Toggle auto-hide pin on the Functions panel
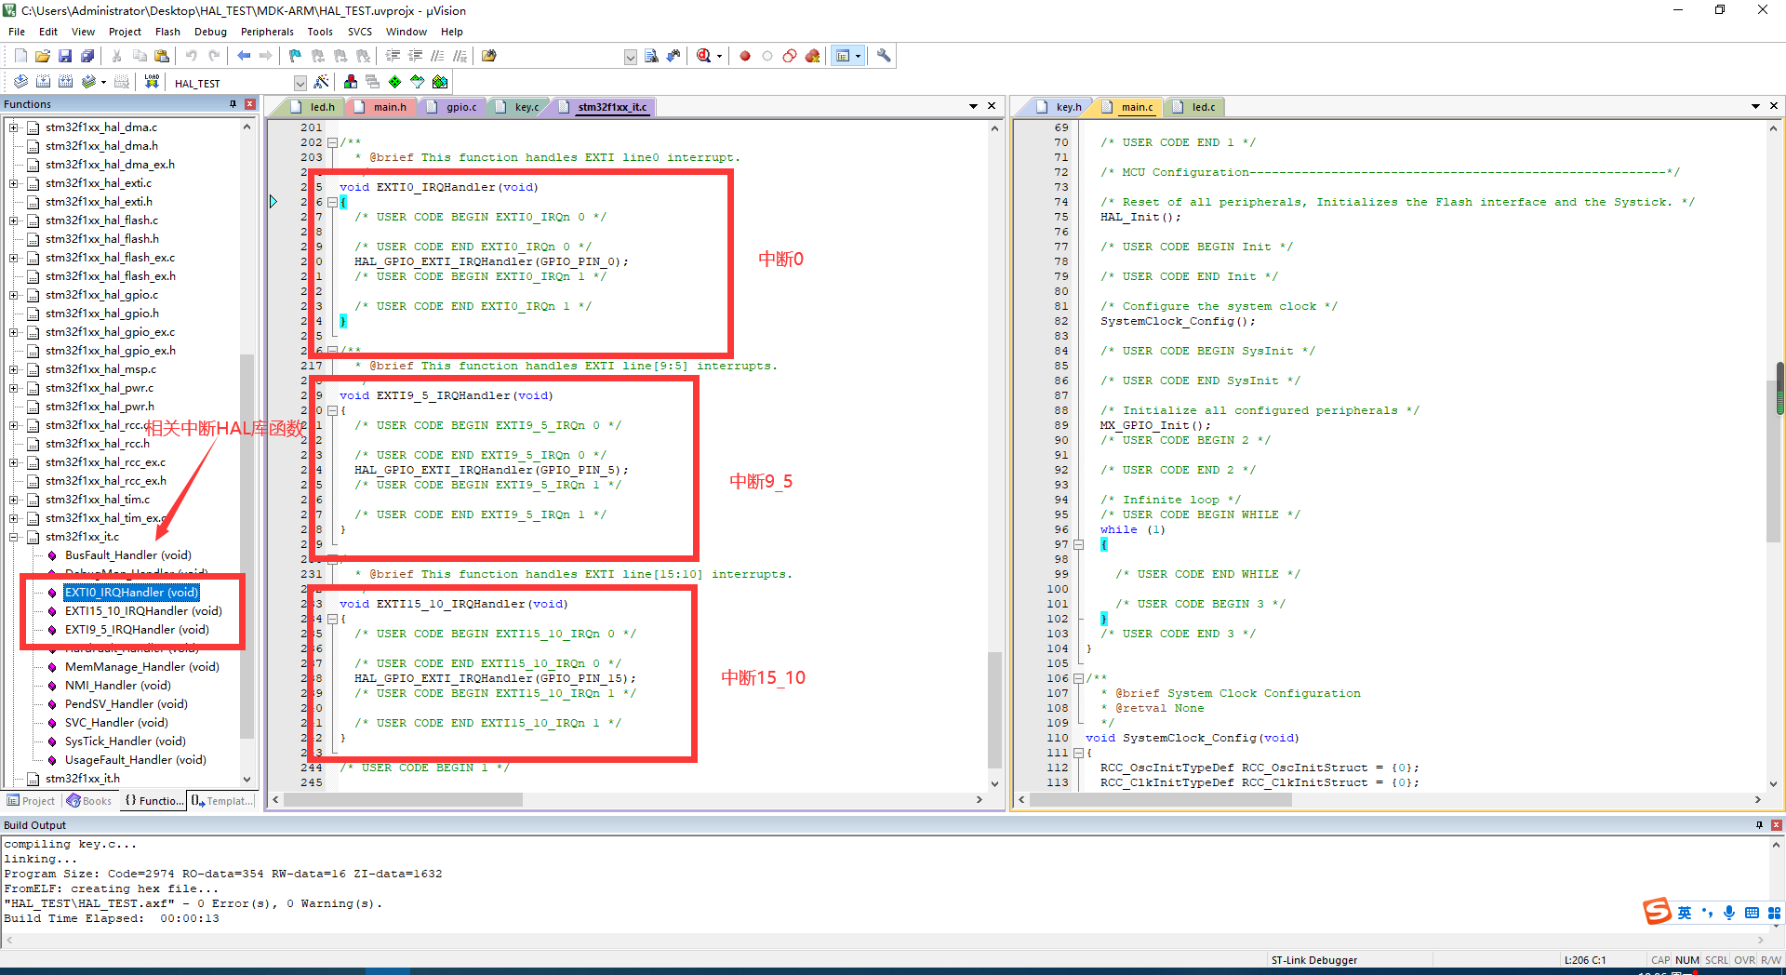Viewport: 1786px width, 975px height. (x=233, y=104)
